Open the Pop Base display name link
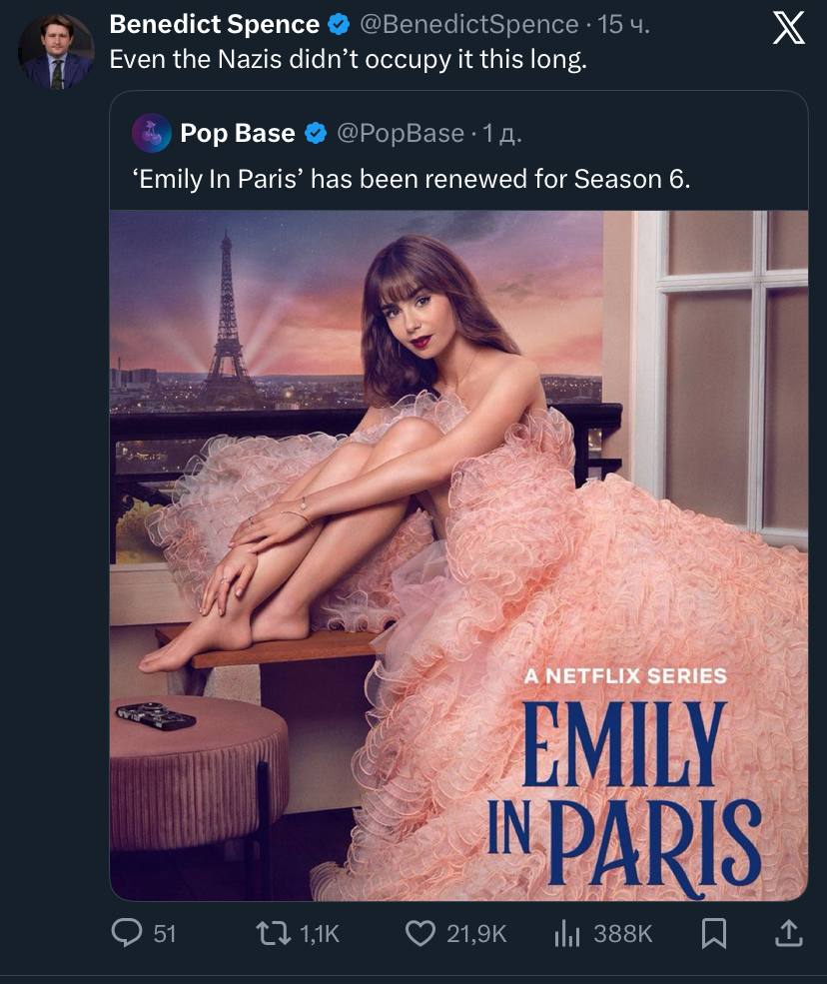 coord(238,133)
